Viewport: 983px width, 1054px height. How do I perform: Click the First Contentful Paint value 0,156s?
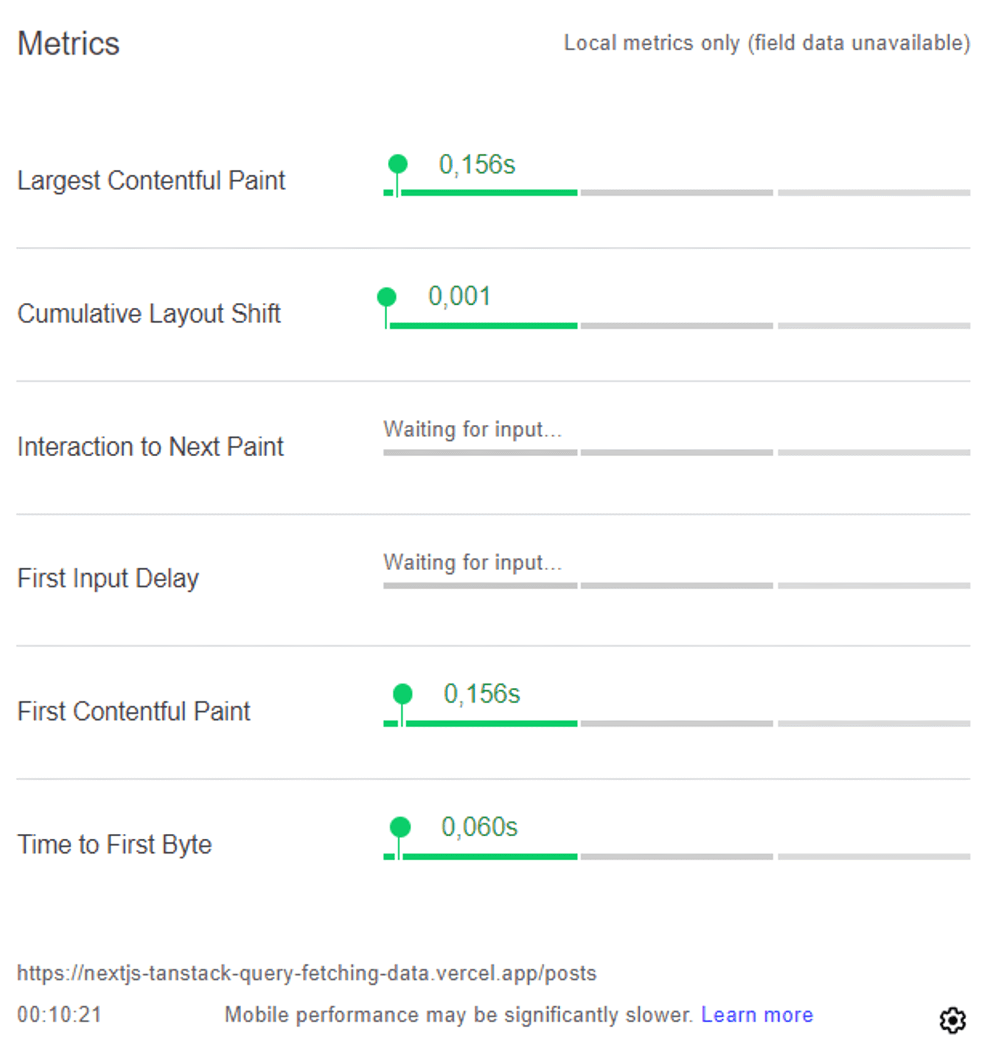[x=482, y=694]
